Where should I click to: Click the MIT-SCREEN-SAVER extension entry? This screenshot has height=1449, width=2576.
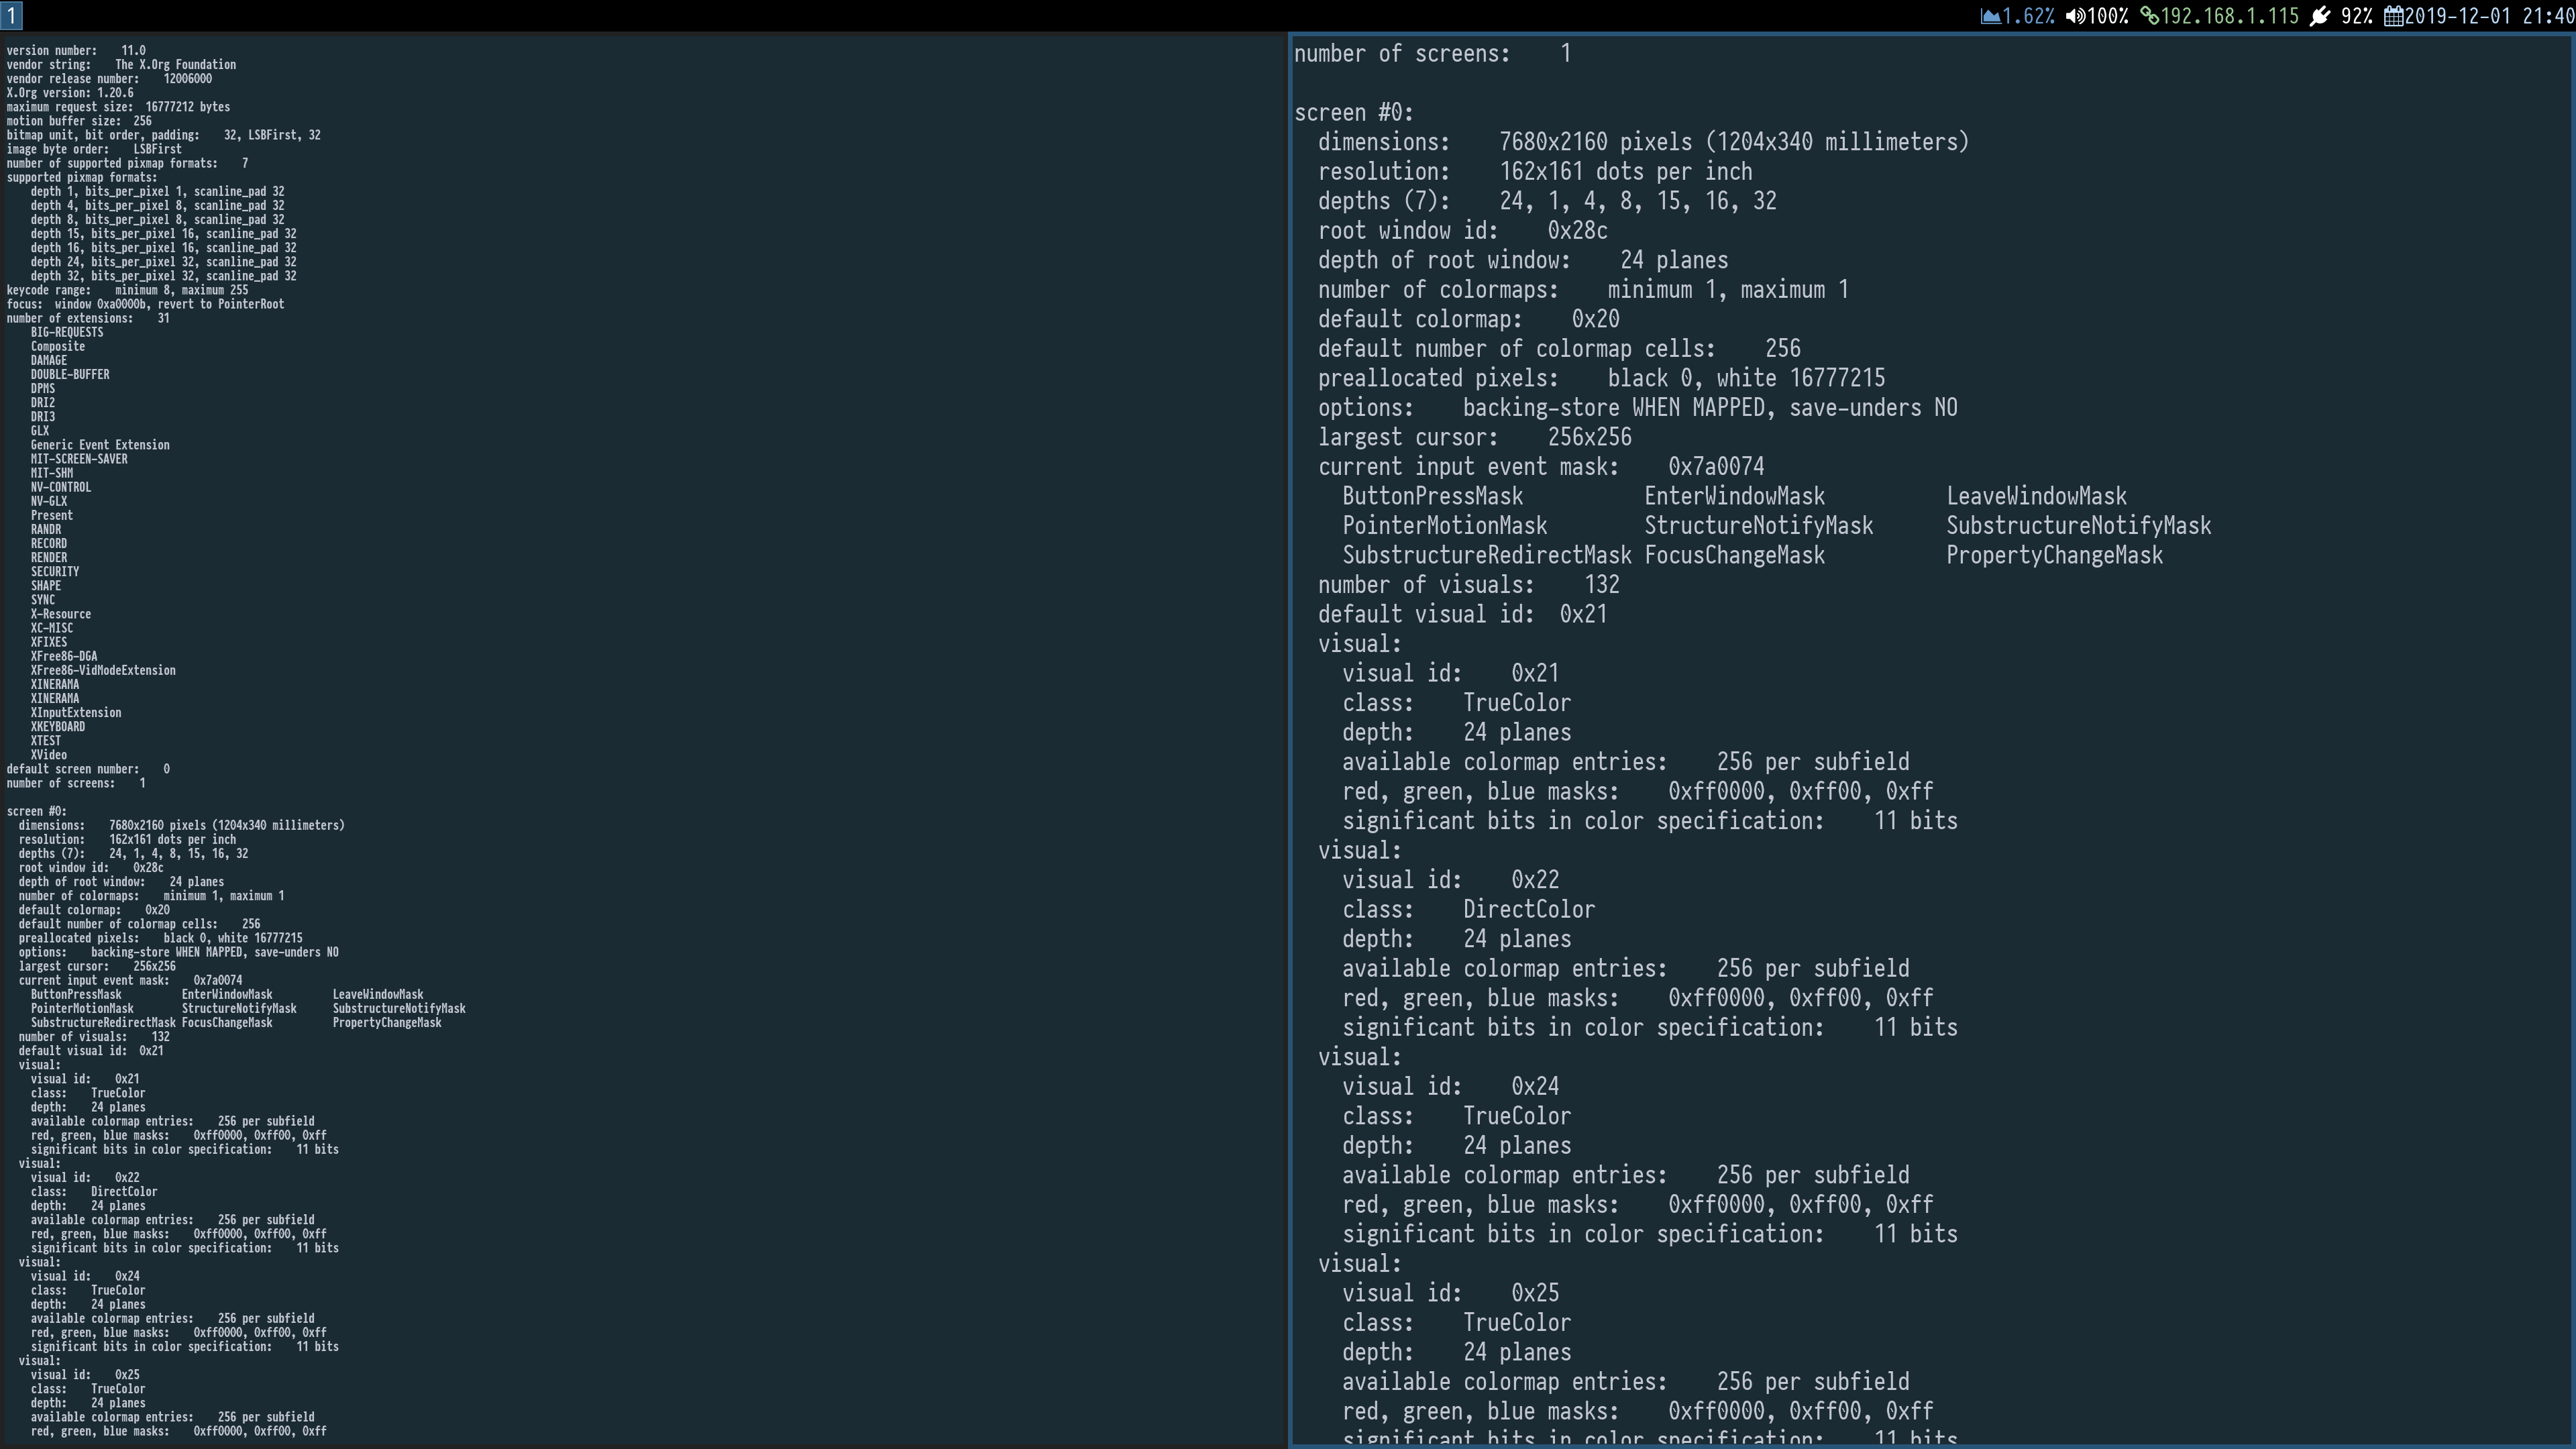click(79, 458)
